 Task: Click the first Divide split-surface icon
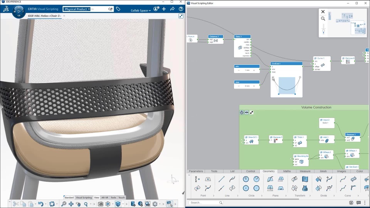pyautogui.click(x=319, y=179)
